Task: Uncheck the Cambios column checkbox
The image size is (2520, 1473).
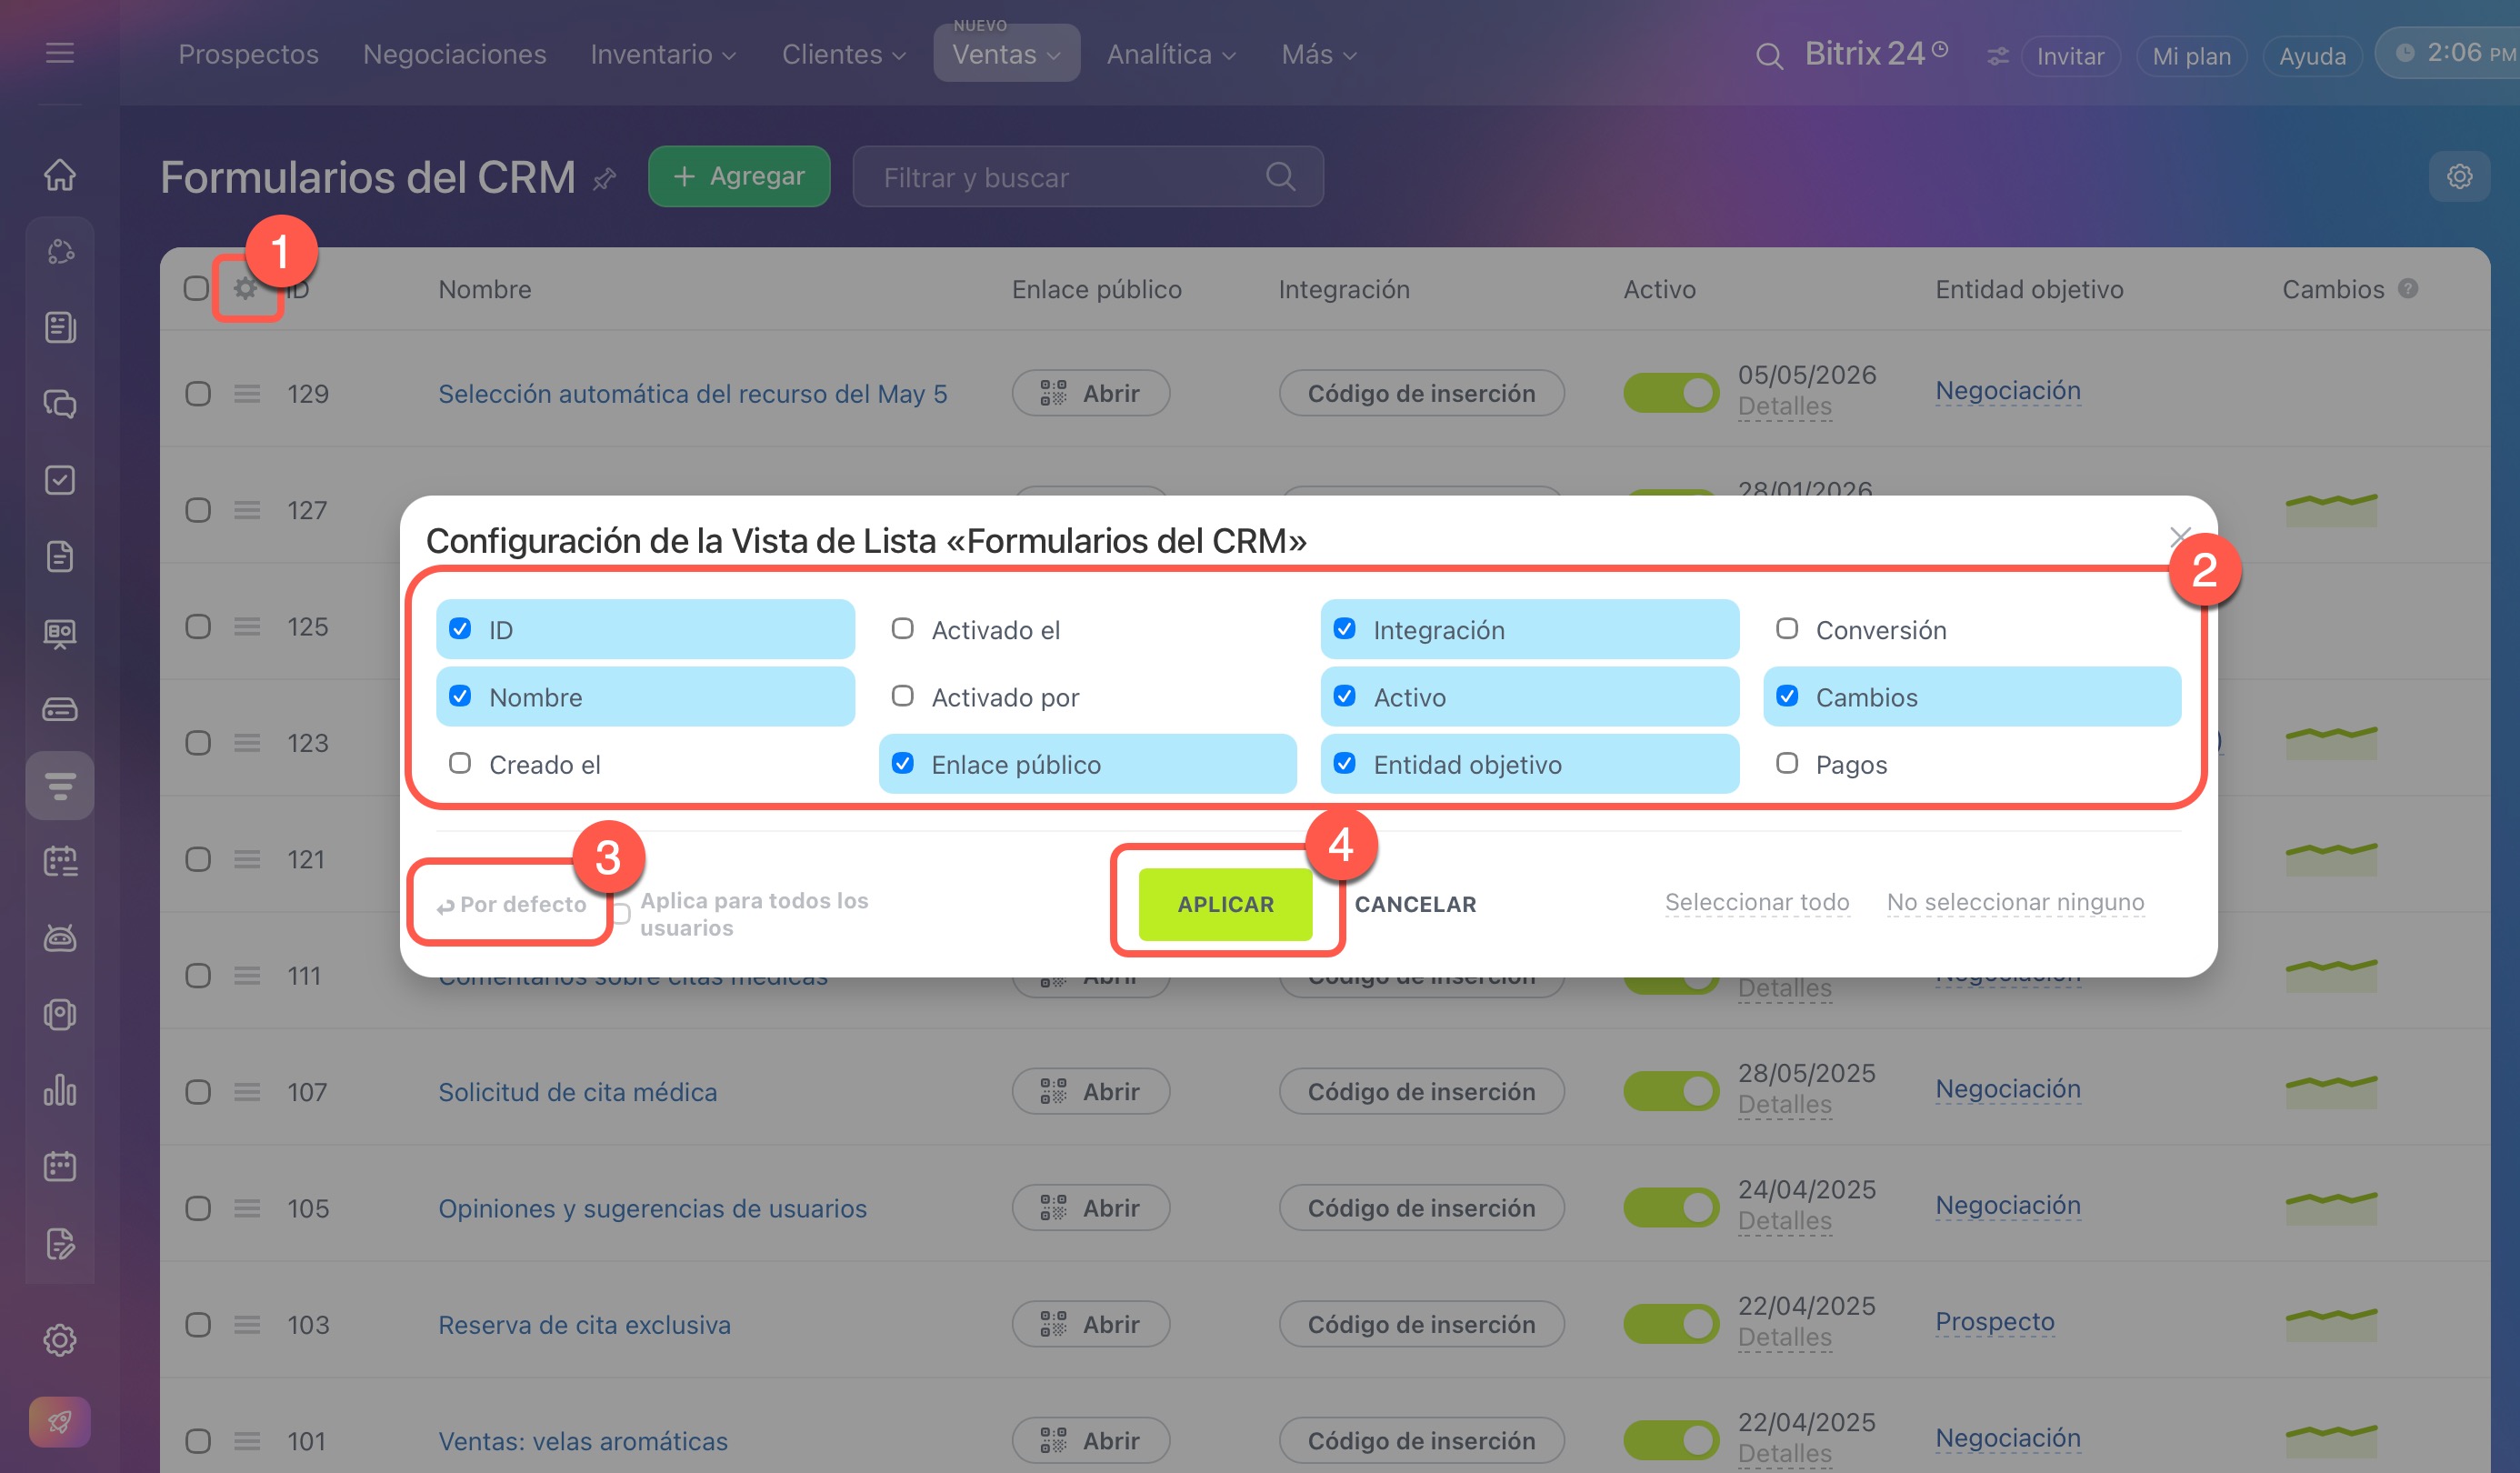Action: (x=1787, y=696)
